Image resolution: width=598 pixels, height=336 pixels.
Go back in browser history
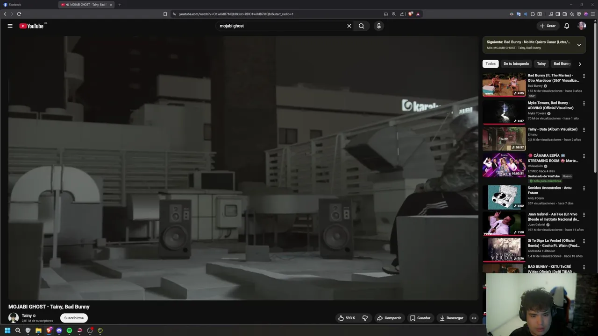pos(5,14)
